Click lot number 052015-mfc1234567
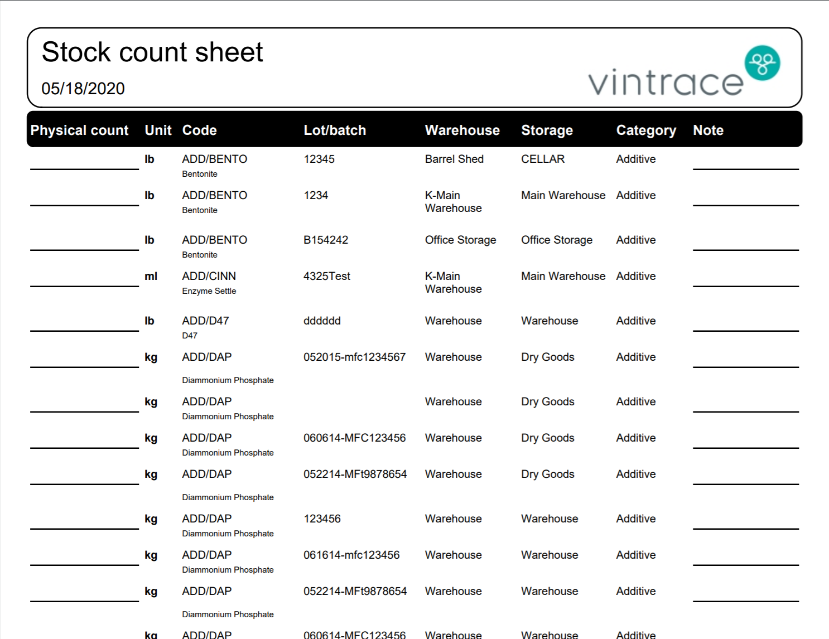This screenshot has width=829, height=639. [x=354, y=357]
